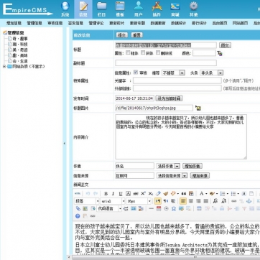Screen dimensions: 260x260
Task: Open the 用户 user icon module
Action: [x=139, y=9]
